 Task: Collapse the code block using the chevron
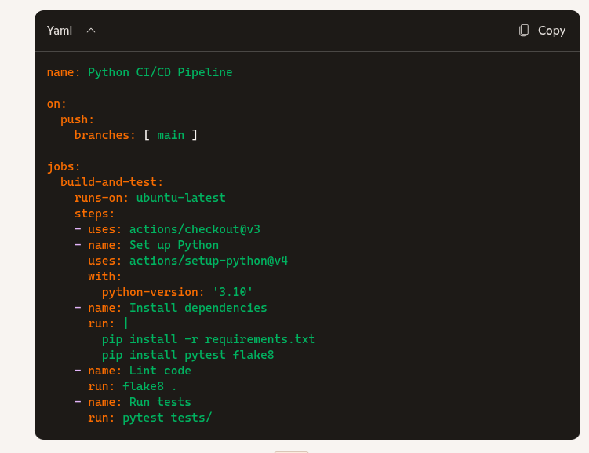[91, 31]
